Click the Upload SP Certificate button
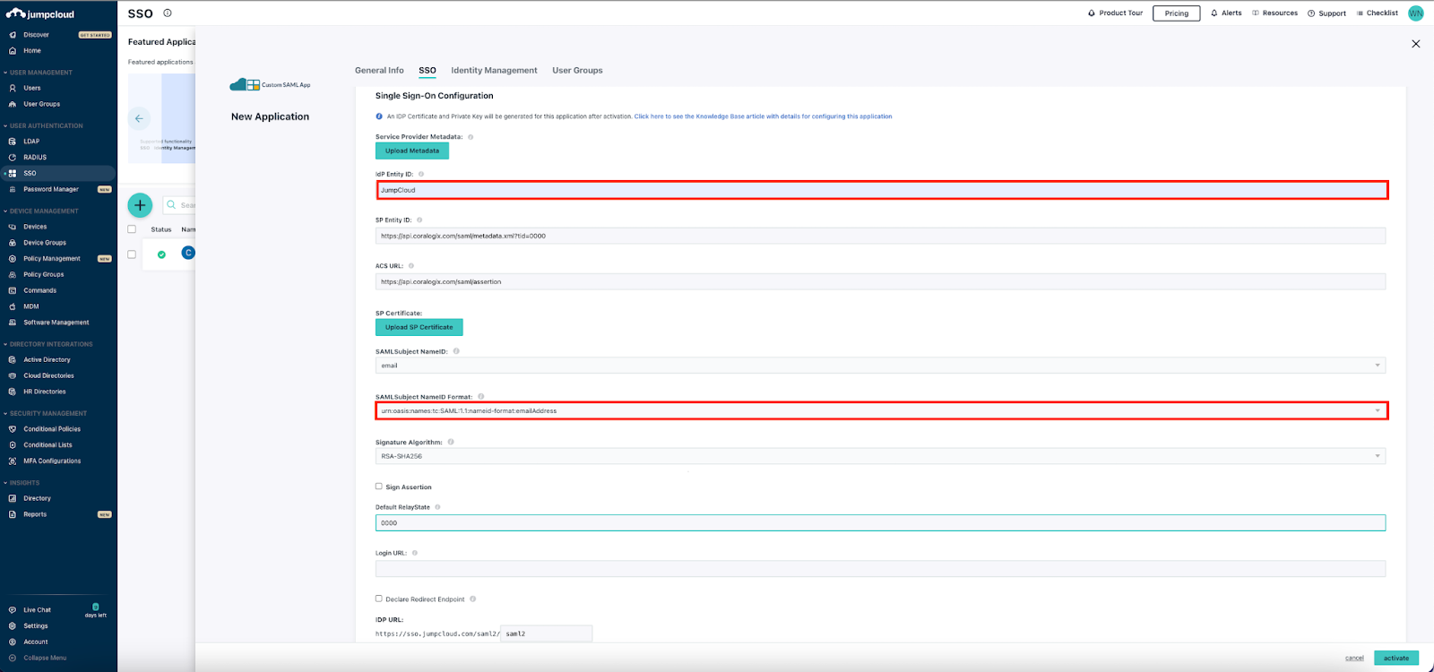 [419, 328]
